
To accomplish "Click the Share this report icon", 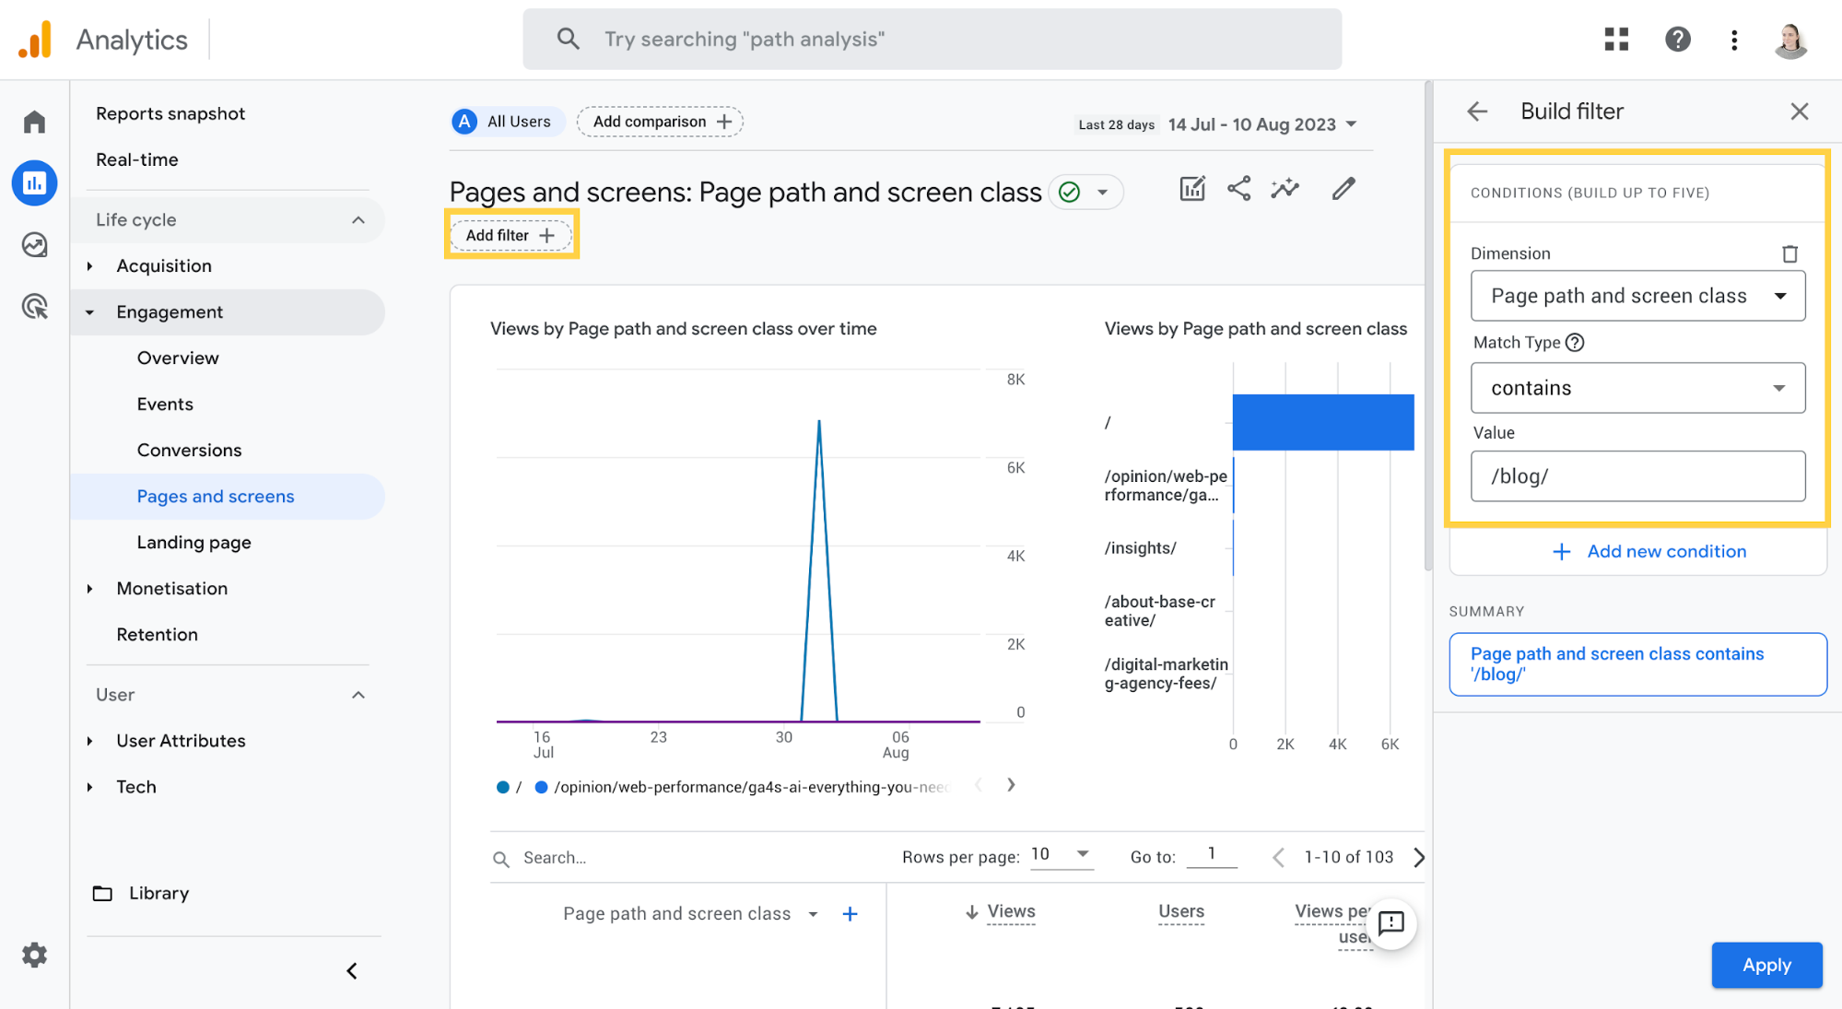I will click(x=1238, y=189).
